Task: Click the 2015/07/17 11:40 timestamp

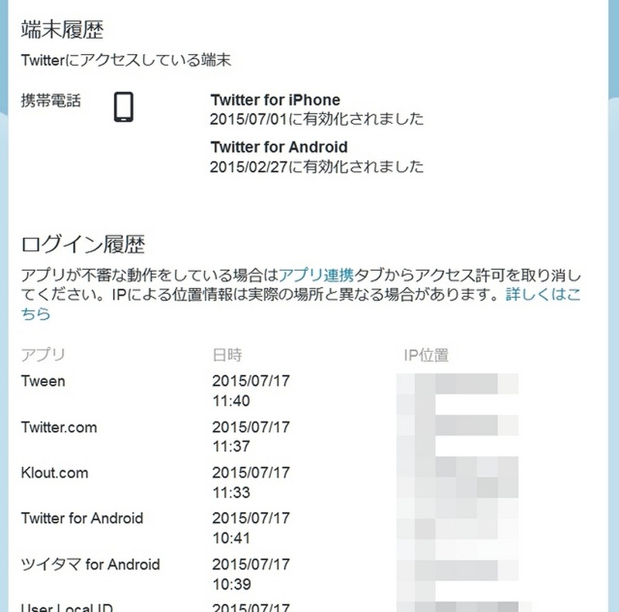Action: click(251, 391)
